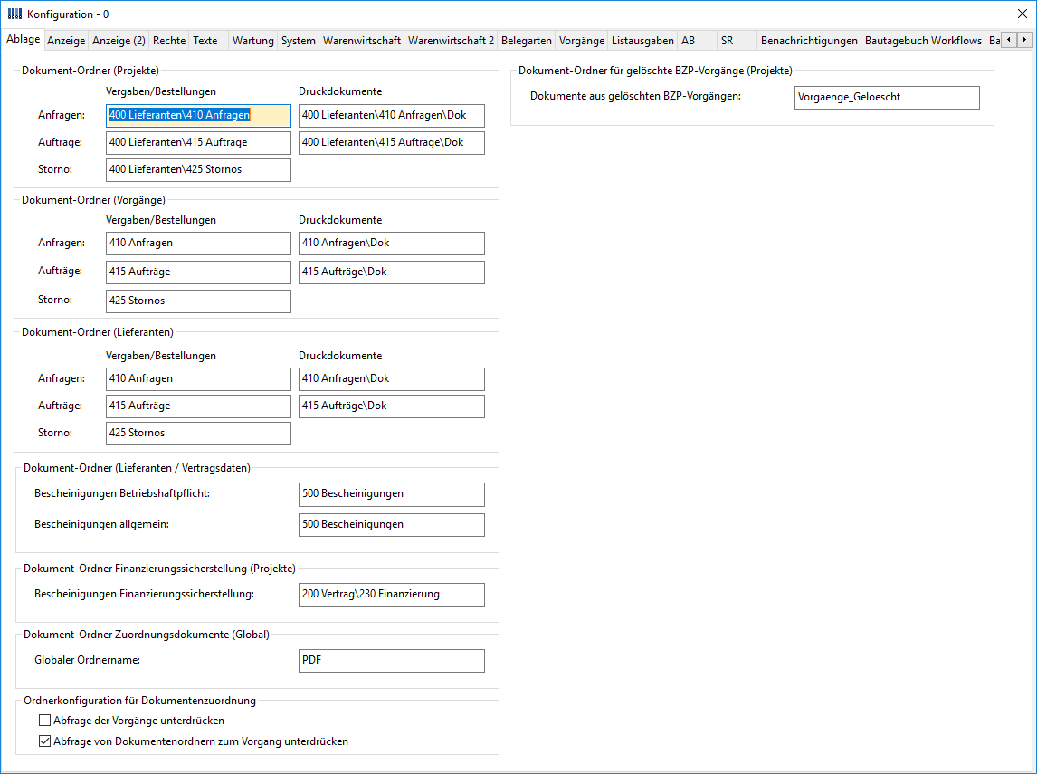Click Vorgänge Druckdokumente field '410 Anfragen\Dok'
Screen dimensions: 1037x774
coord(392,243)
